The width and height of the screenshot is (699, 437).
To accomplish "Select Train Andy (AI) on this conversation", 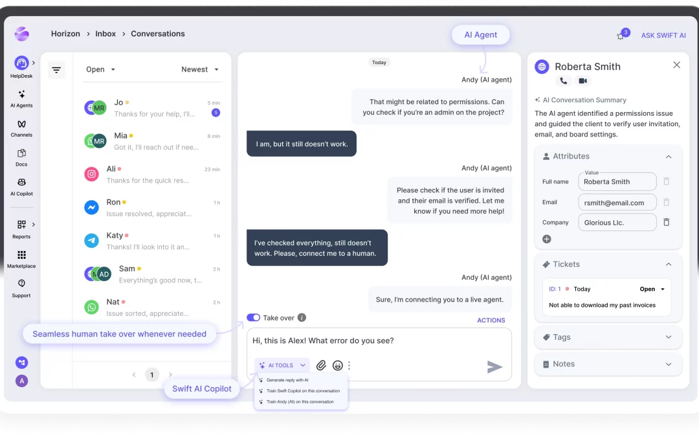I will (x=300, y=402).
